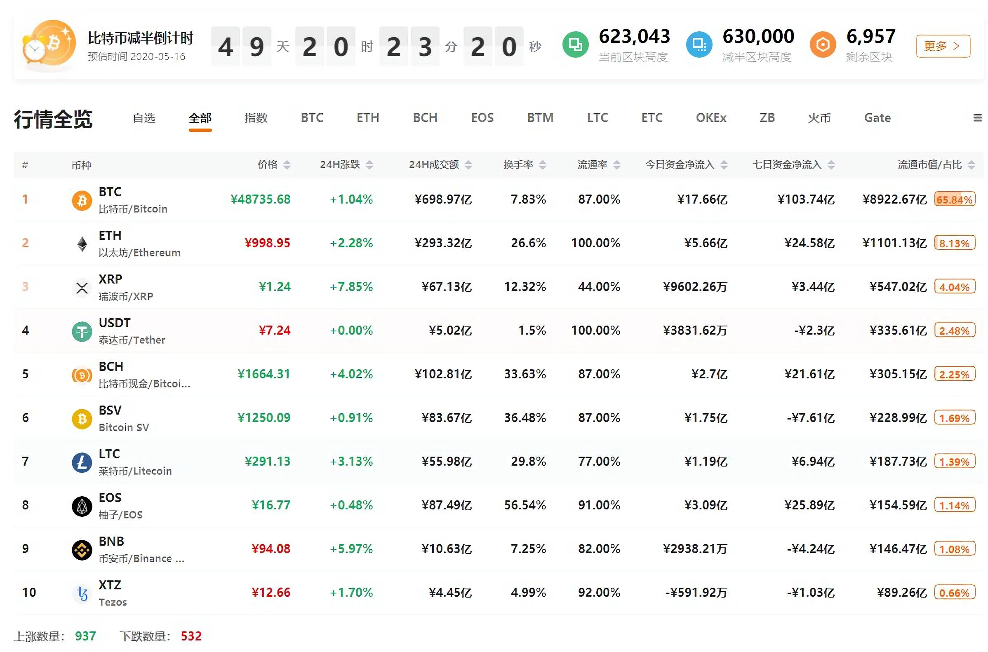Click the 937 rising count
Viewport: 988px width, 652px height.
(x=85, y=636)
